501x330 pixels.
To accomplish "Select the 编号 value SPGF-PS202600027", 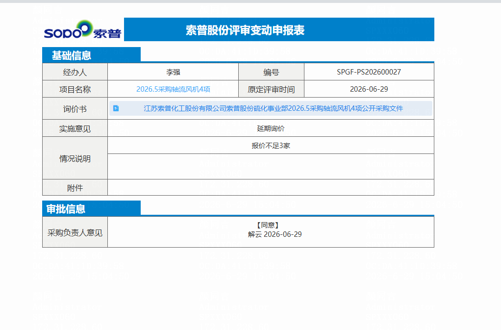I will [x=369, y=72].
